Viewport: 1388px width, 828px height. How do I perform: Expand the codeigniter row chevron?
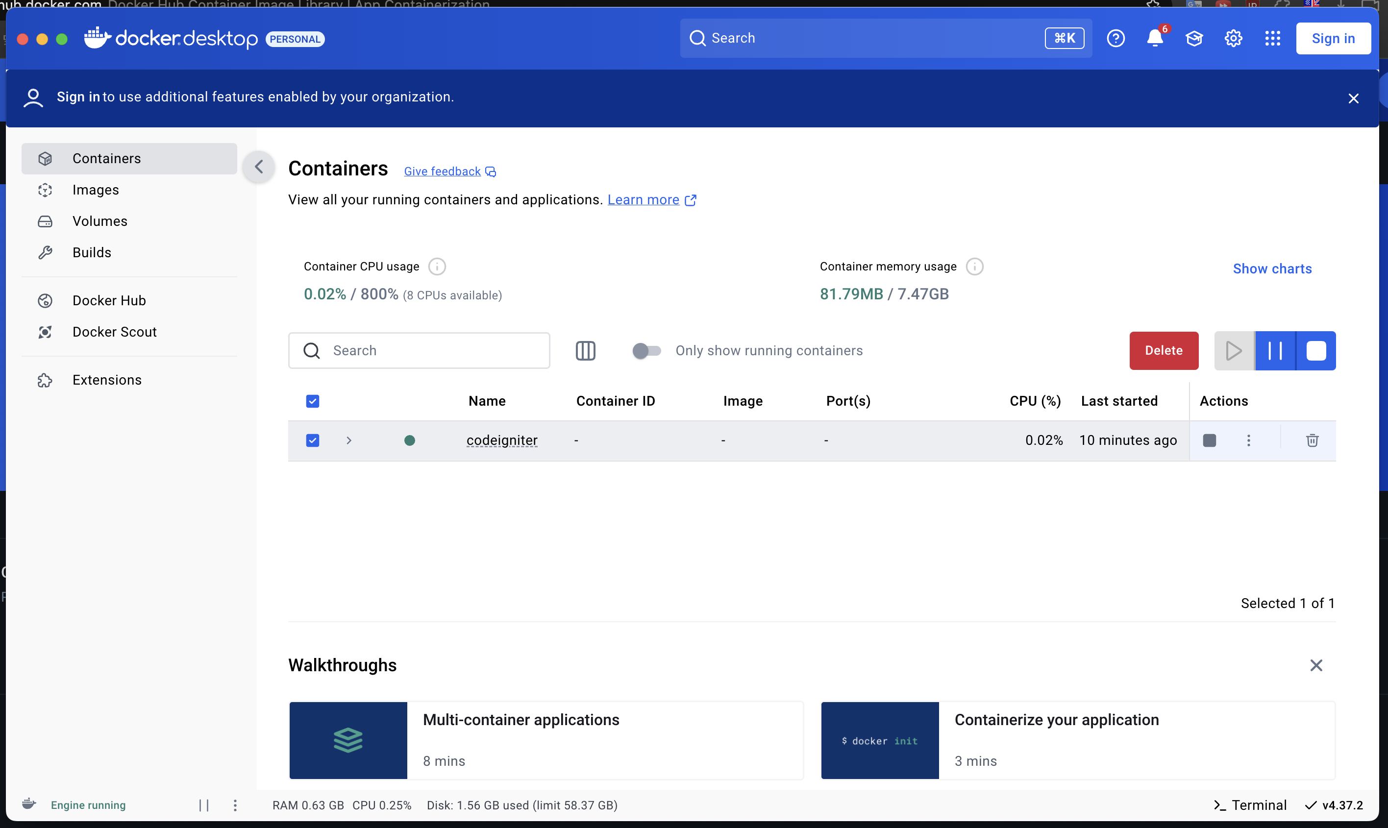[x=349, y=440]
